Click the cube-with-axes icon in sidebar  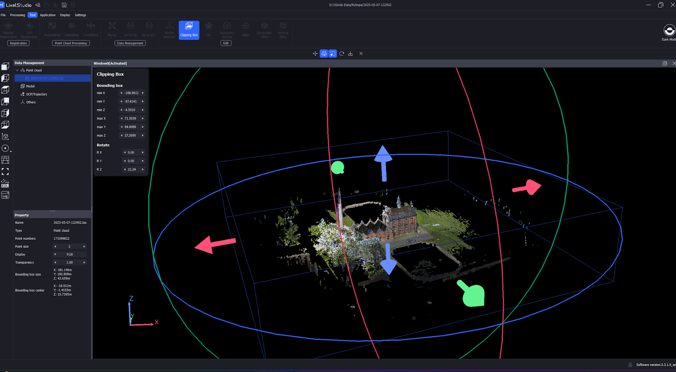point(5,136)
